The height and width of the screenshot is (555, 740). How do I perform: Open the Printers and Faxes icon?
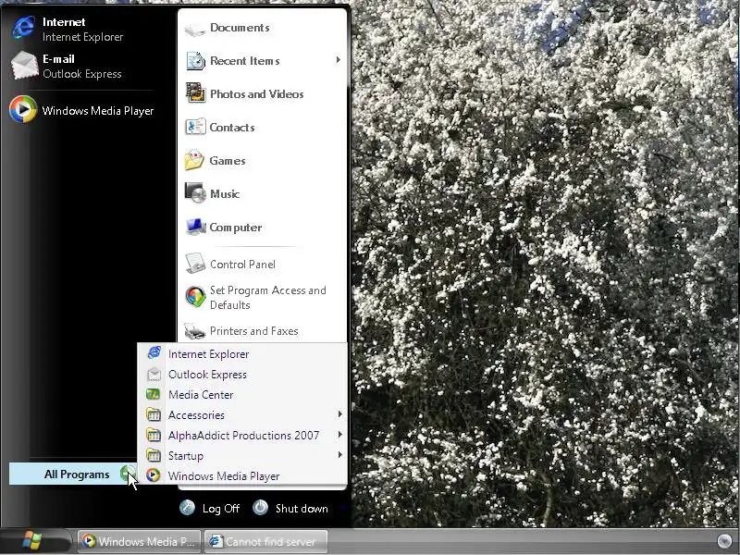194,331
